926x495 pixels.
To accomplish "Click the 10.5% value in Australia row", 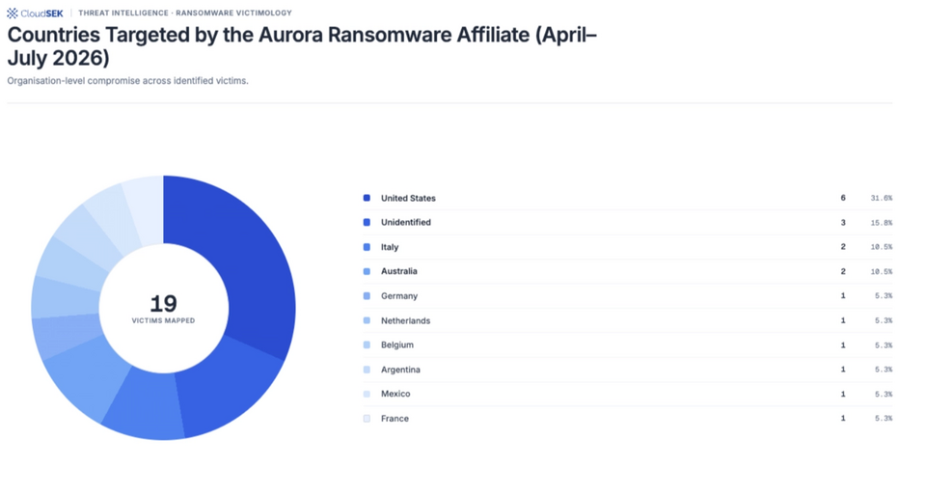I will coord(881,272).
